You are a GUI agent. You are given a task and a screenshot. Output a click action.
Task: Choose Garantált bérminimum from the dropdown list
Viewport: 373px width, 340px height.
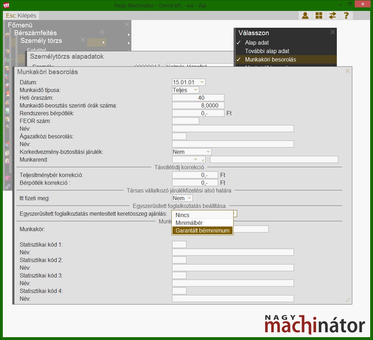202,230
